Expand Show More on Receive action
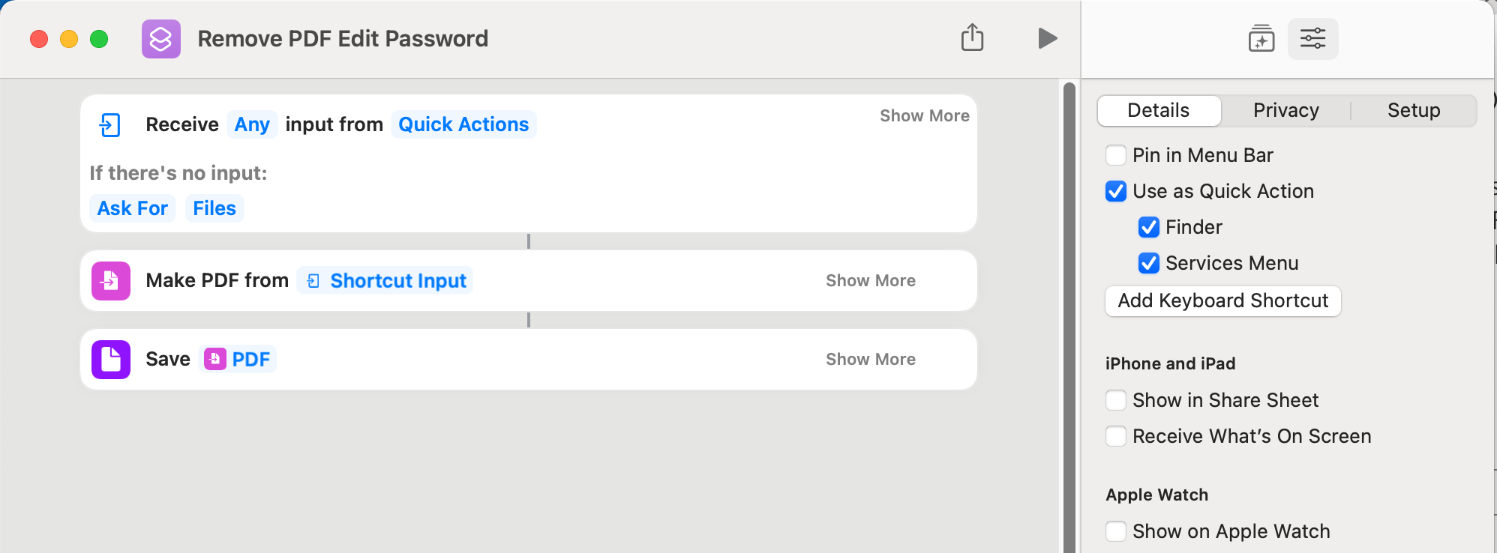This screenshot has width=1497, height=553. click(x=924, y=116)
